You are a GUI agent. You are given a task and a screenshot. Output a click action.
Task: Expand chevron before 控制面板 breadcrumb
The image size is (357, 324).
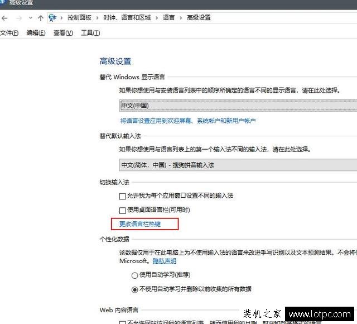61,18
